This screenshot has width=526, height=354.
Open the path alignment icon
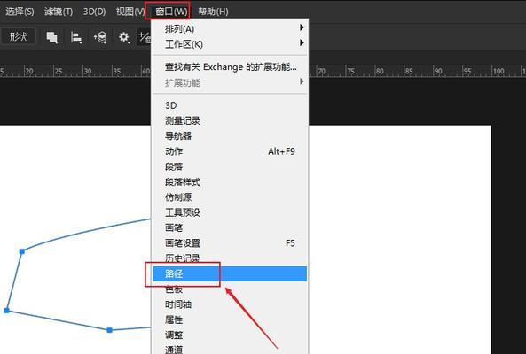coord(75,37)
